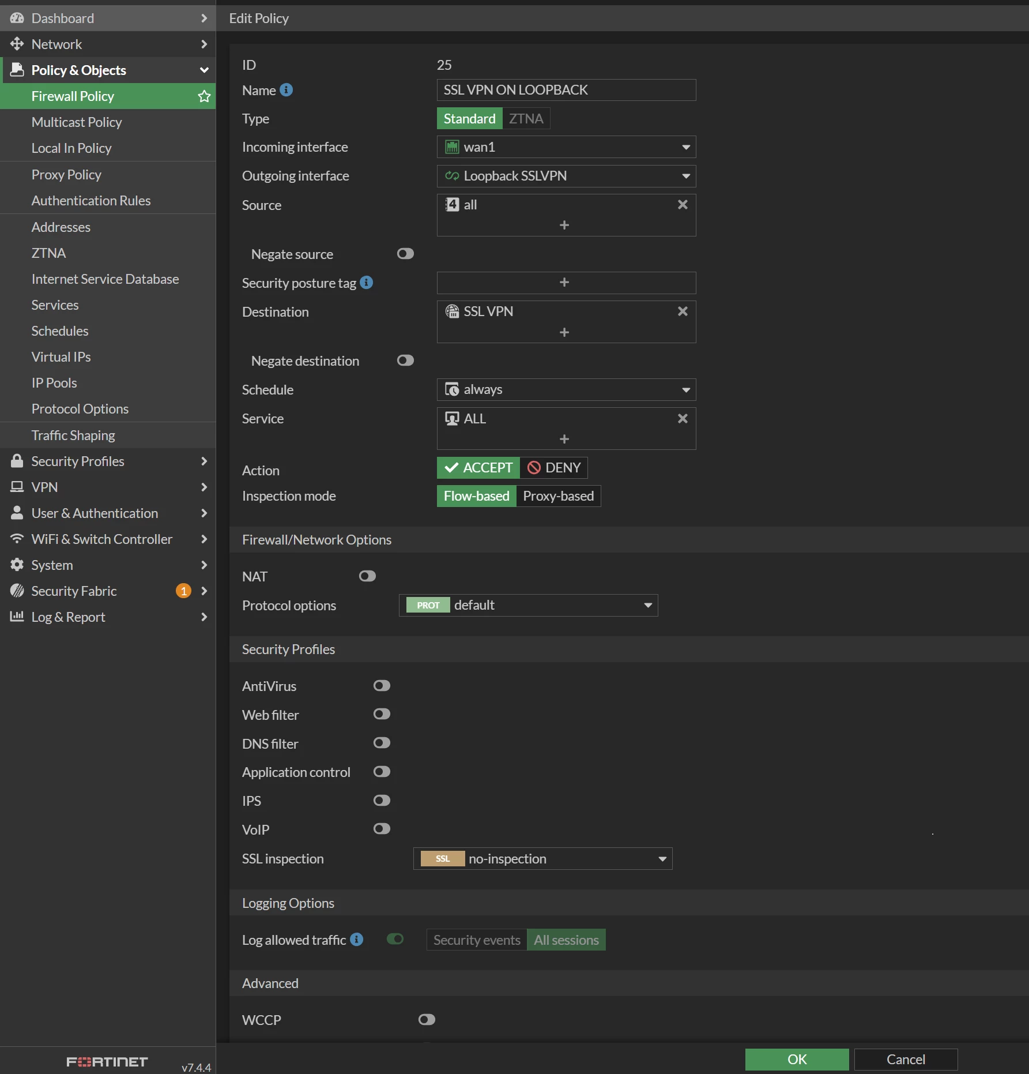This screenshot has width=1029, height=1074.
Task: Select the DENY action button
Action: [554, 468]
